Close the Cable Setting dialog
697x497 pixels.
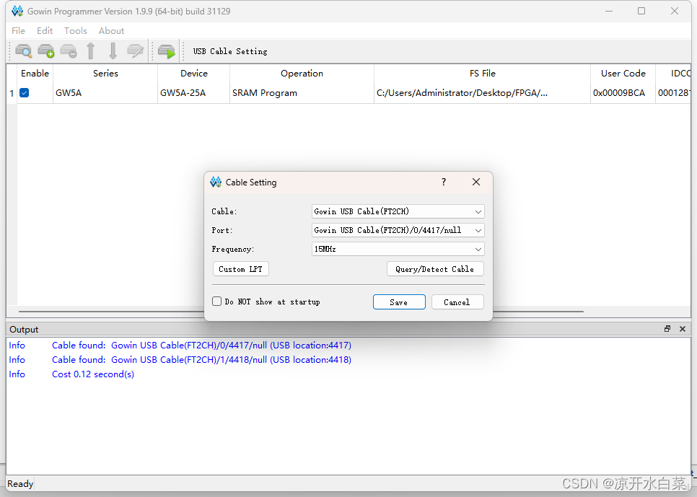tap(476, 182)
